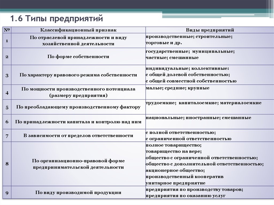Image resolution: width=274 pixels, height=205 pixels.
Task: Click cell 'трудоемкие; капиталоемкие; материалоемкие'
Action: pos(210,107)
